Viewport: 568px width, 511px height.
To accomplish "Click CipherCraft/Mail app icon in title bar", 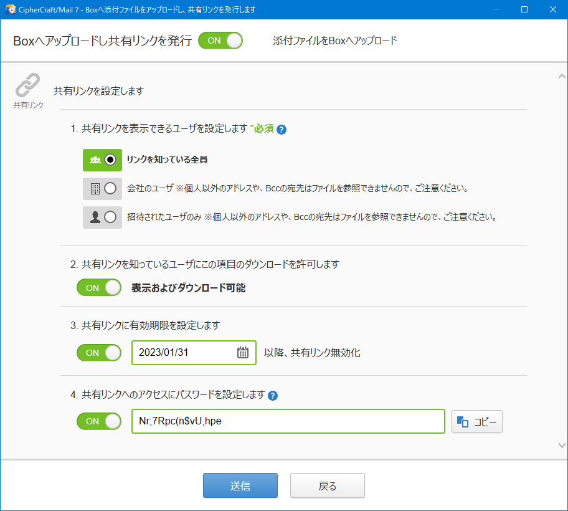I will click(x=10, y=9).
